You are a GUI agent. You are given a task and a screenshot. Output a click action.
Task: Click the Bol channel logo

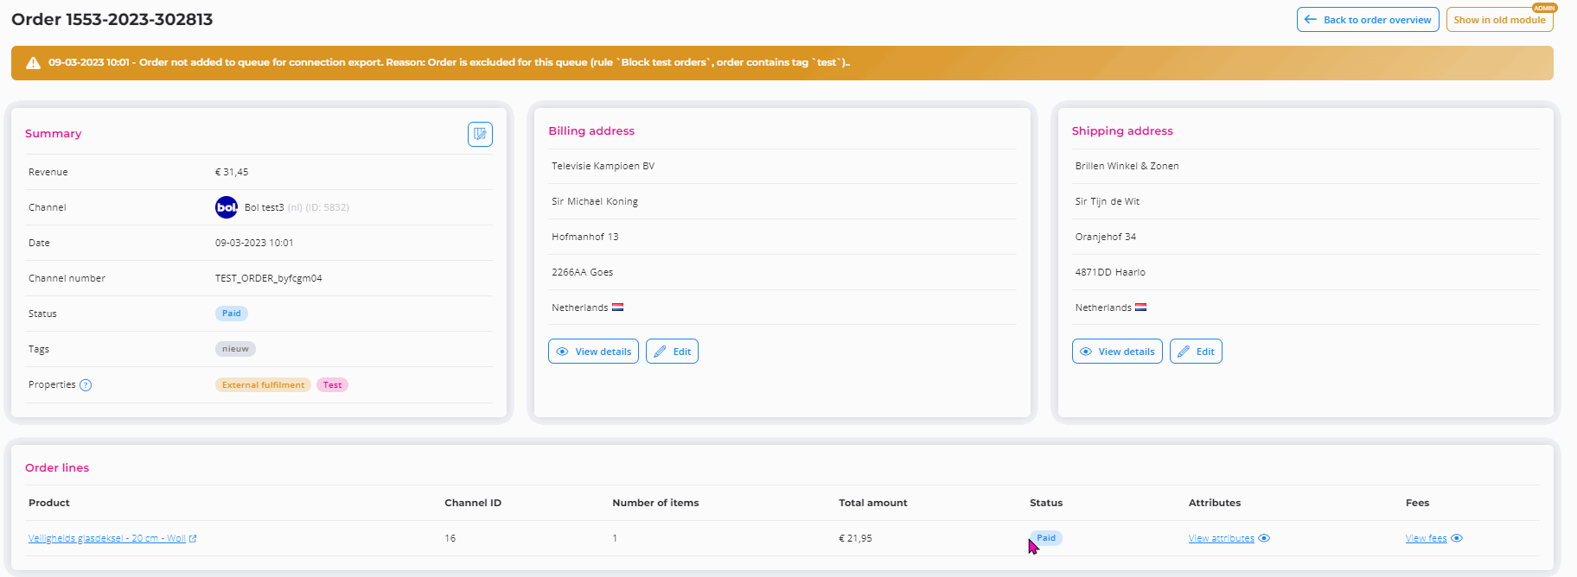click(227, 207)
